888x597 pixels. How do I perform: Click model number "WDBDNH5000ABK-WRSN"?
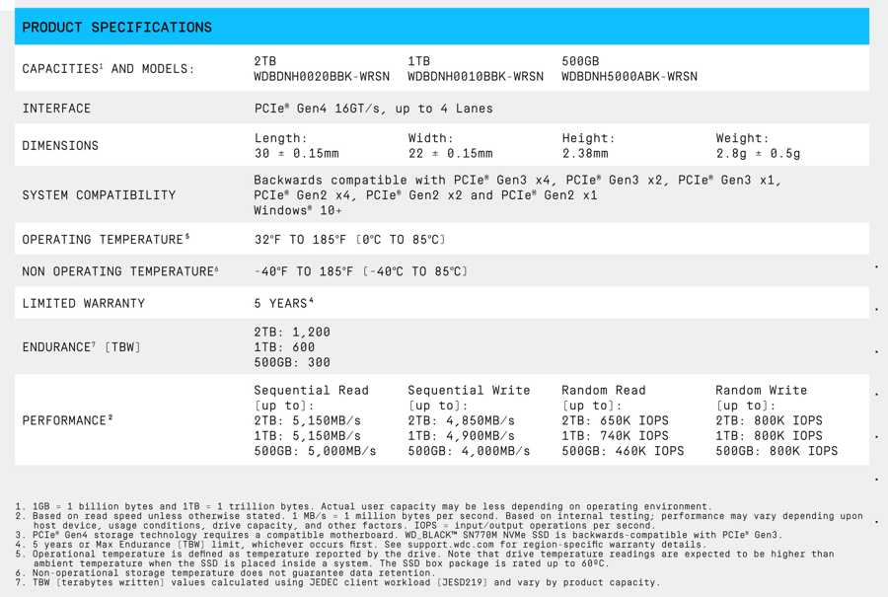coord(629,76)
